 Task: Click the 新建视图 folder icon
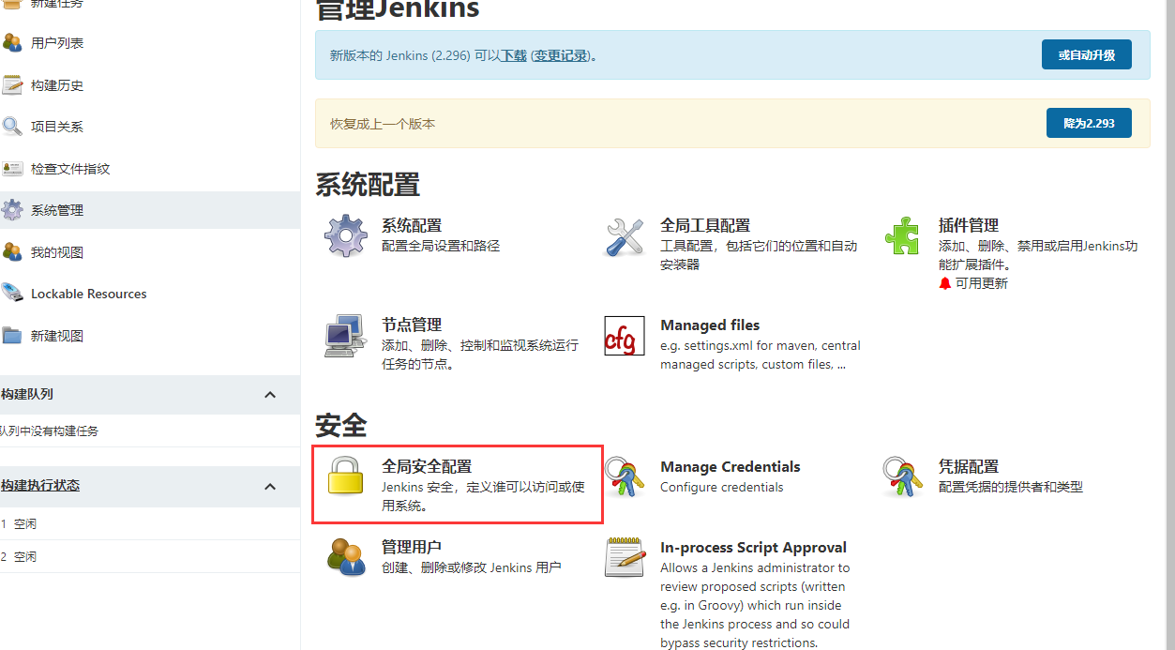click(12, 336)
